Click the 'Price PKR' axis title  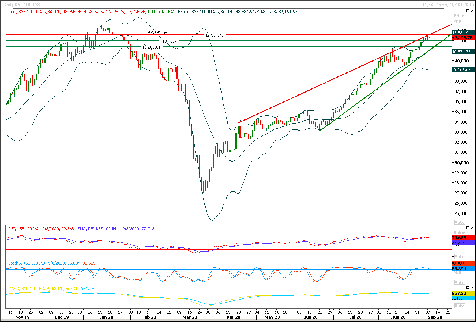459,18
